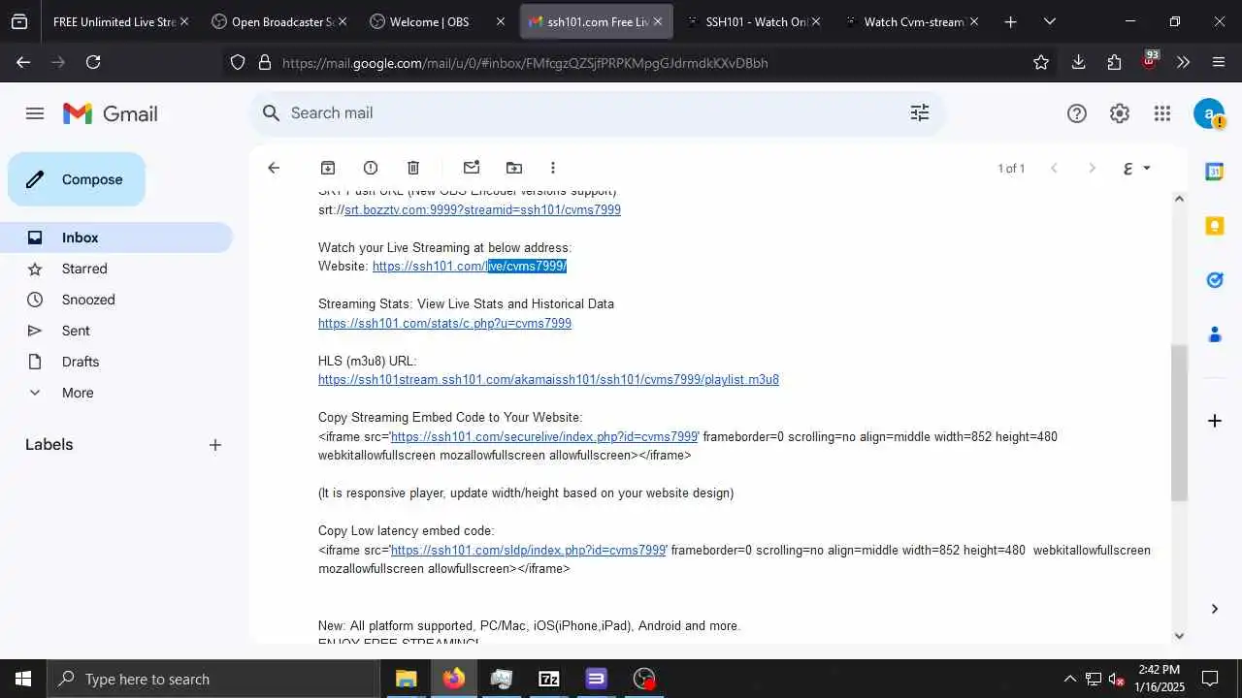Open the Drafts folder

click(116, 362)
